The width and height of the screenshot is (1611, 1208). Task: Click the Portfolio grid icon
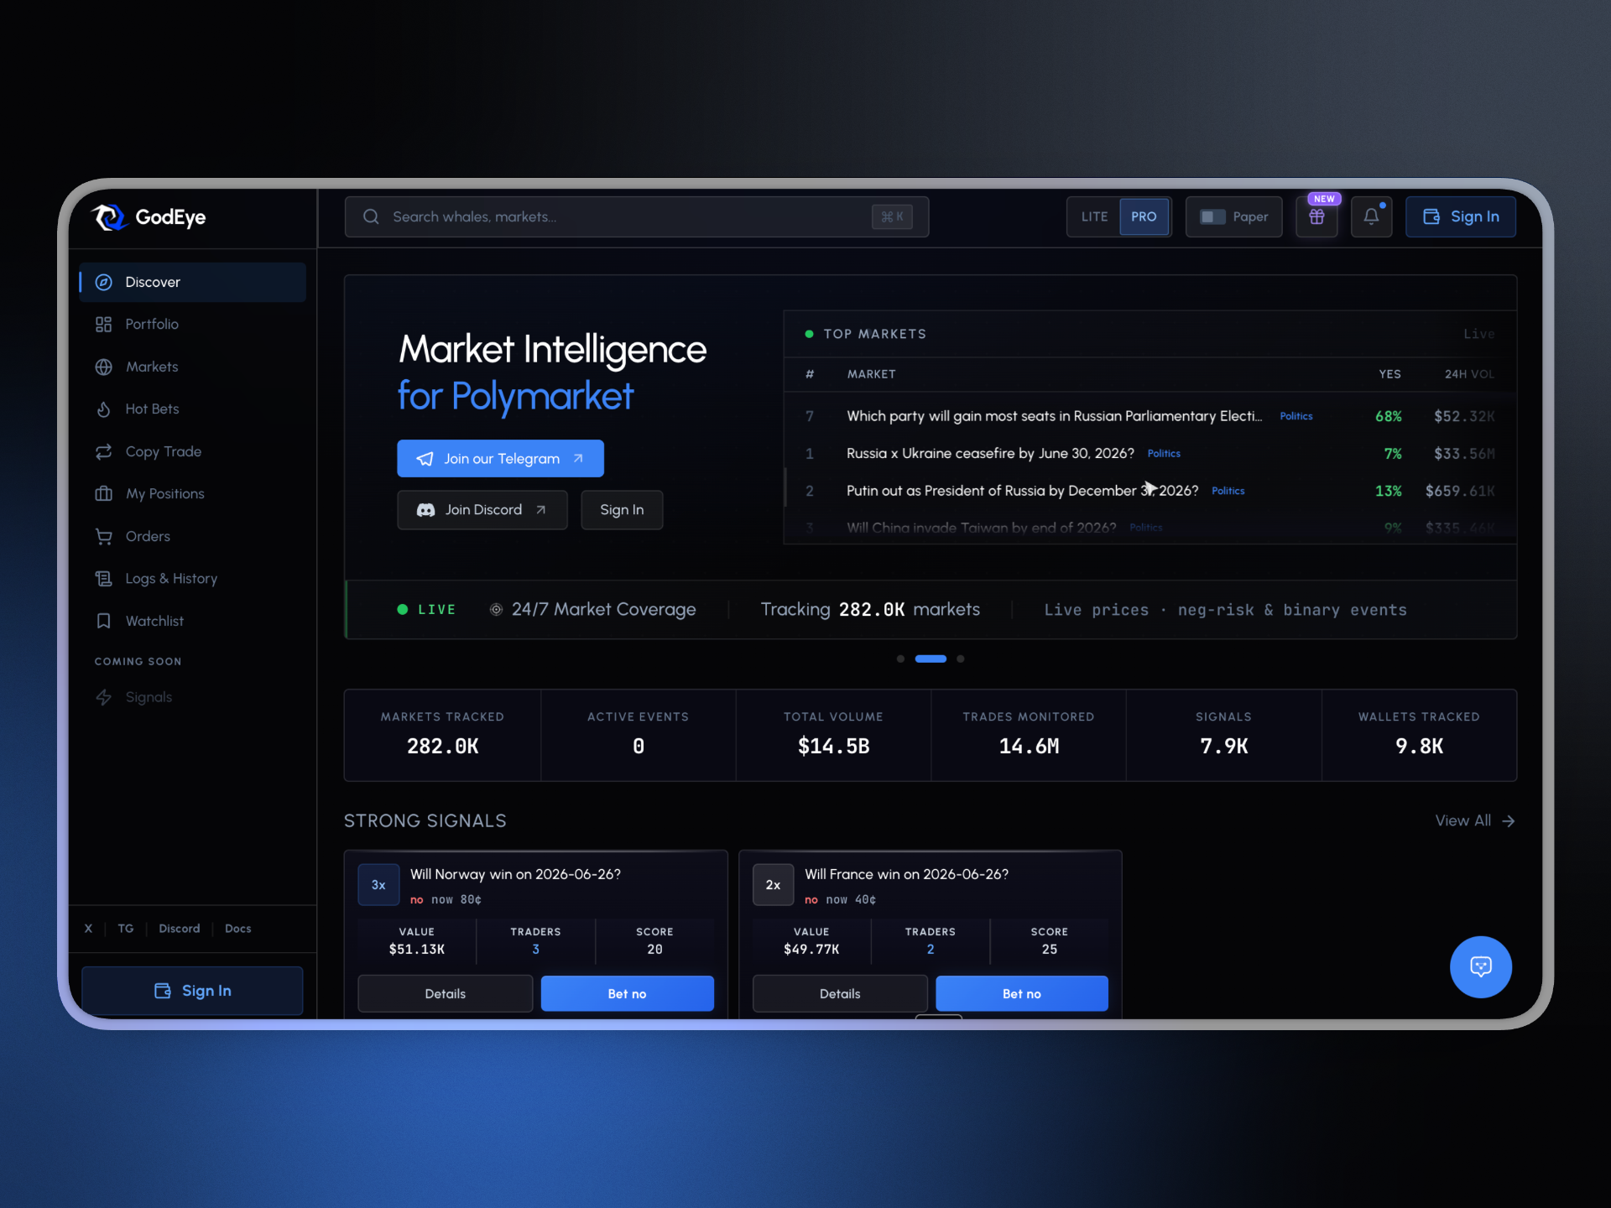(x=104, y=324)
